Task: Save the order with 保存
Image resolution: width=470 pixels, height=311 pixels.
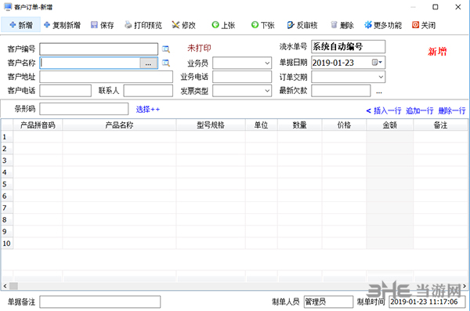Action: pyautogui.click(x=102, y=25)
